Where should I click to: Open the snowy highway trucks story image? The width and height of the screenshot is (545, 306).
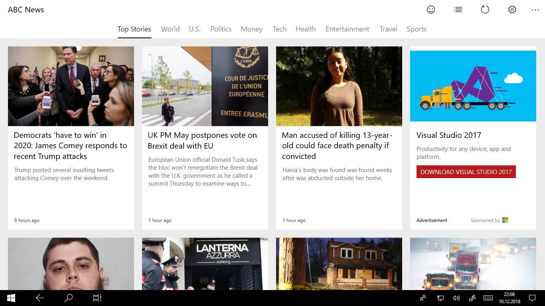473,264
